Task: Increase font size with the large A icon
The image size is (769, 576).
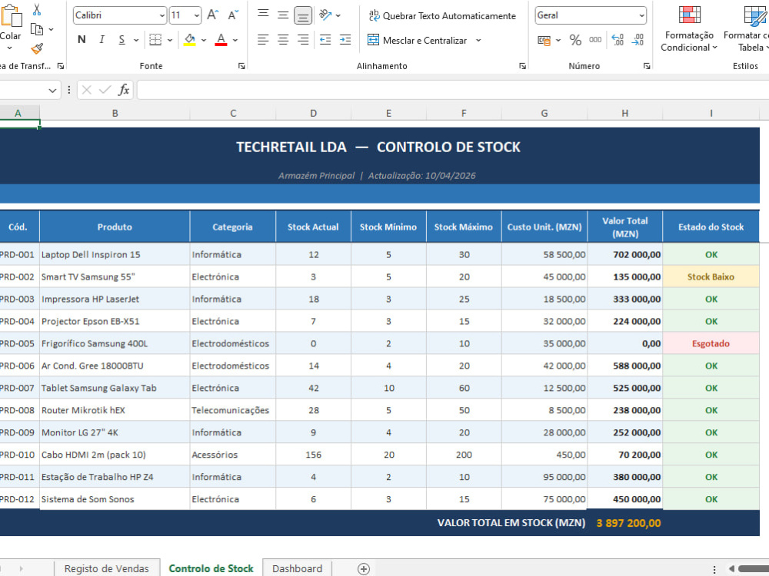Action: [212, 15]
